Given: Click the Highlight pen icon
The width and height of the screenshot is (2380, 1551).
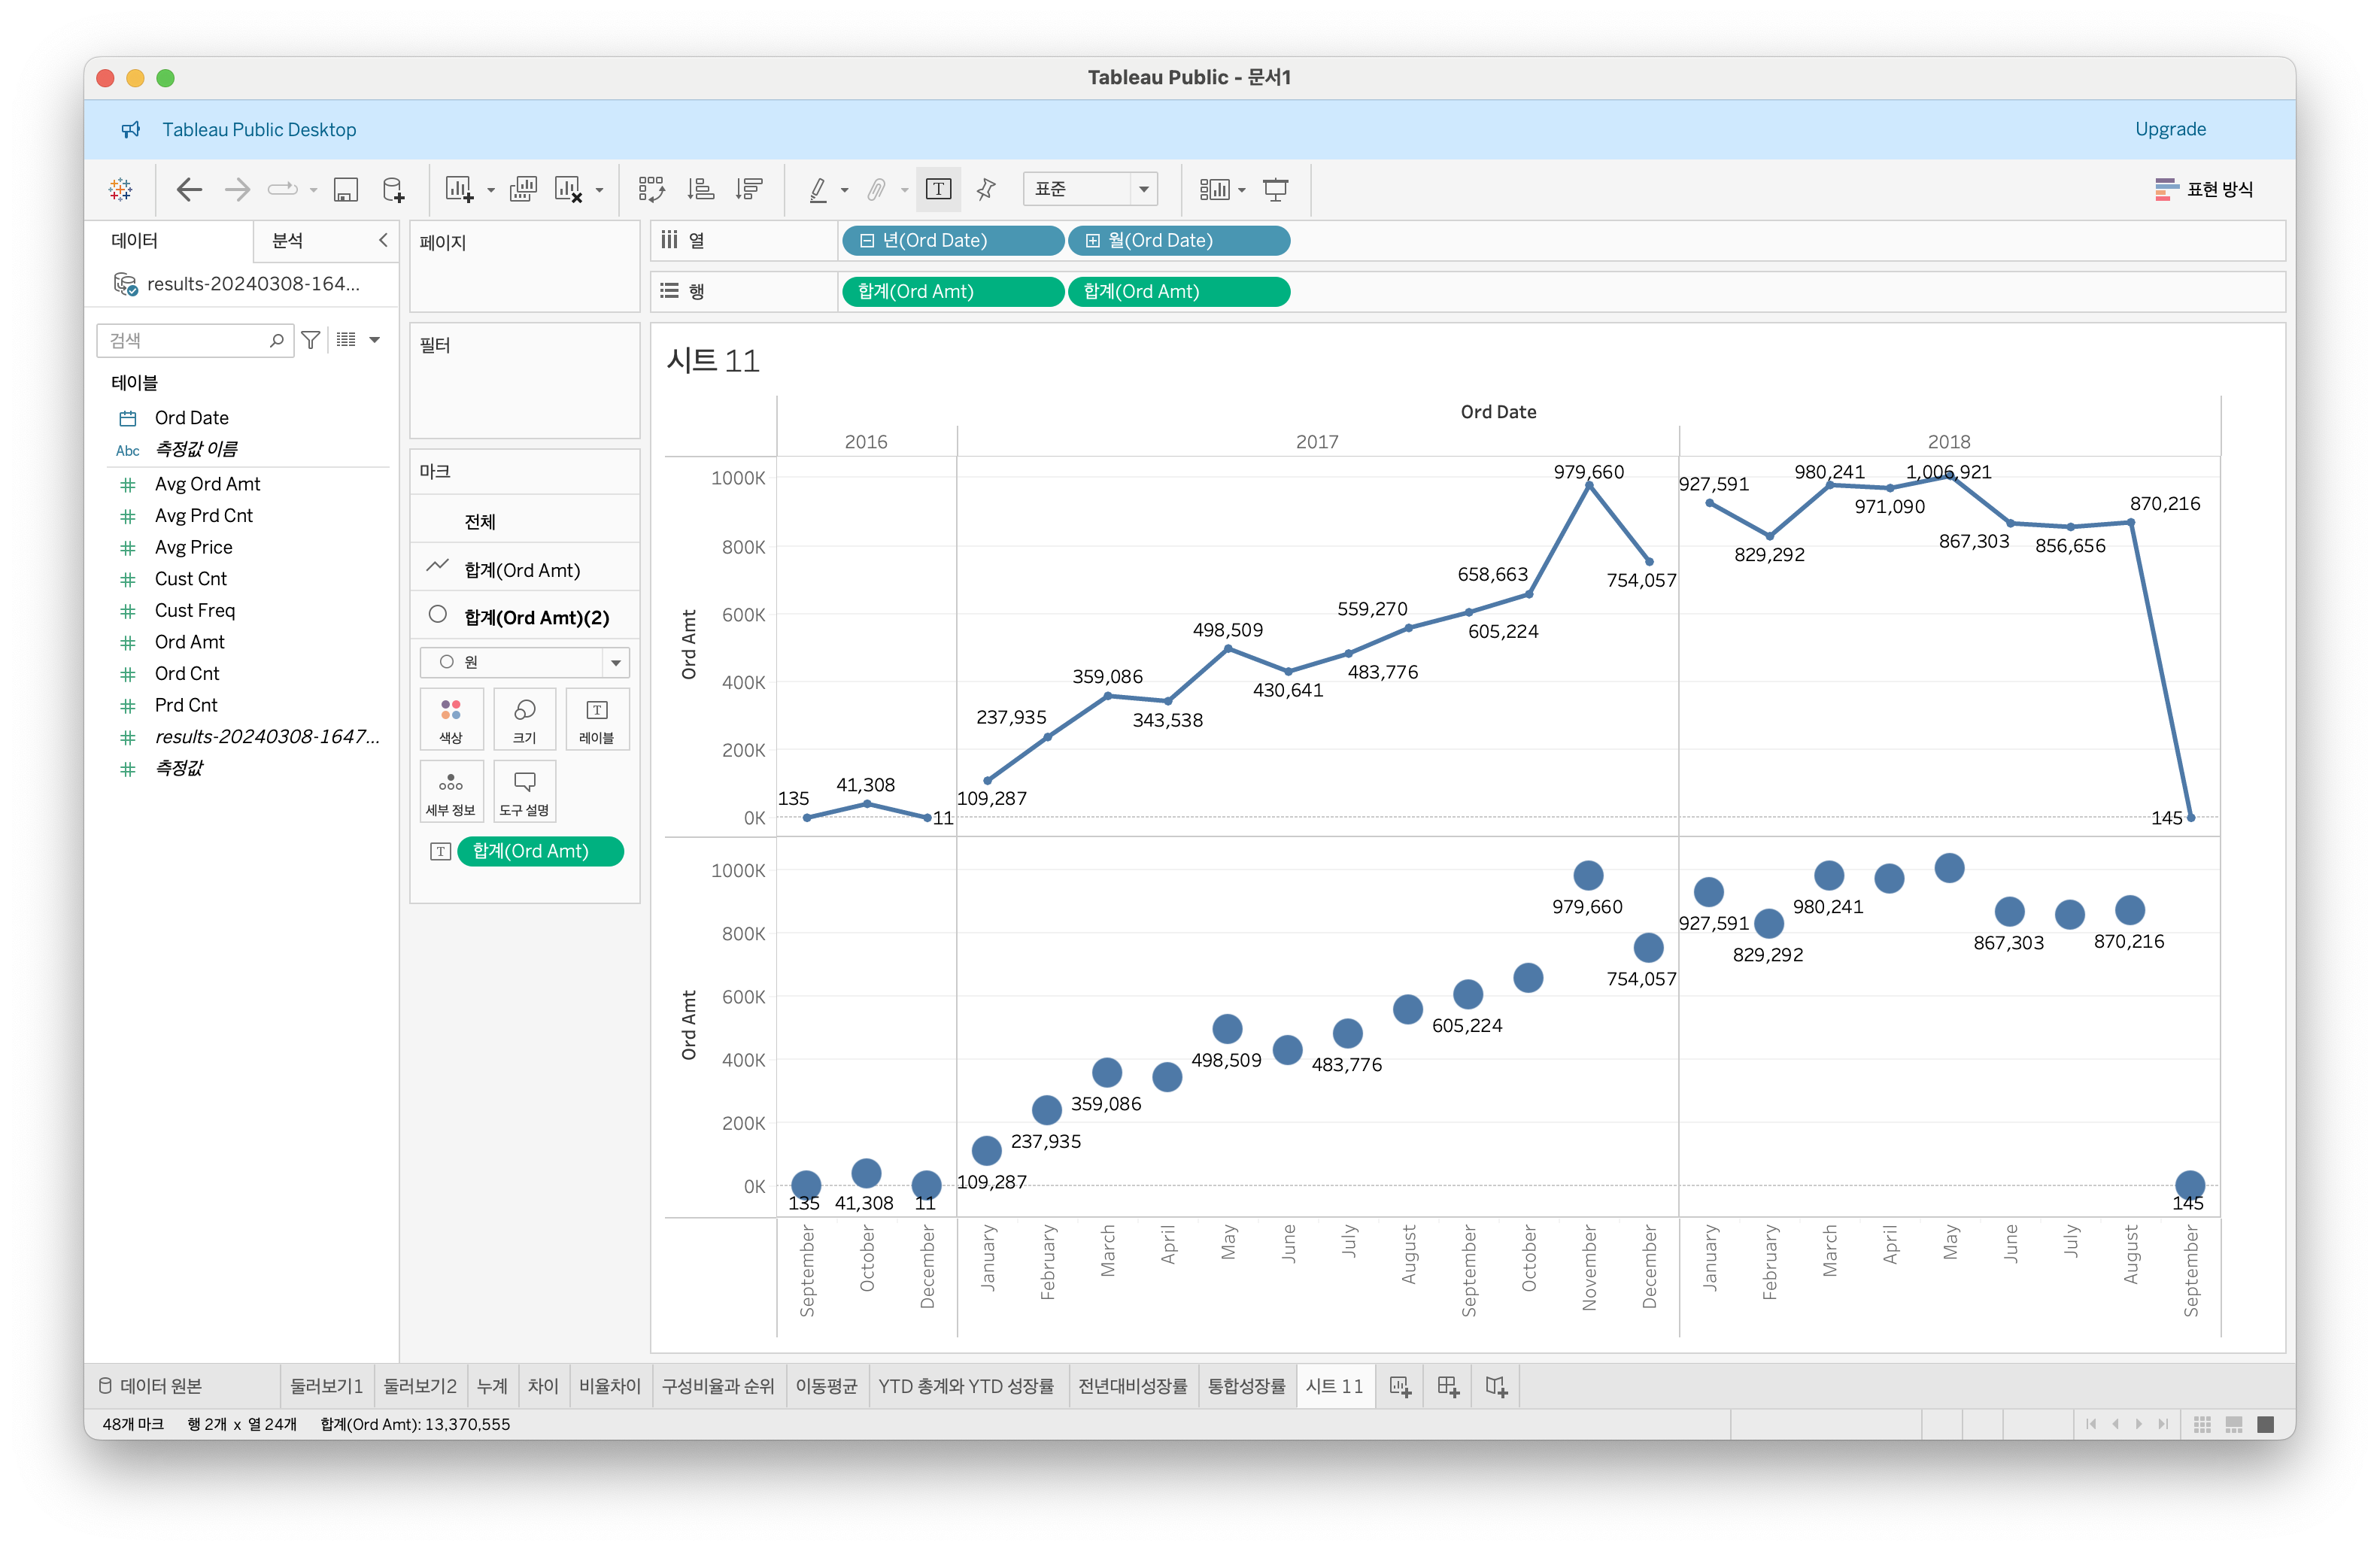Looking at the screenshot, I should [818, 189].
